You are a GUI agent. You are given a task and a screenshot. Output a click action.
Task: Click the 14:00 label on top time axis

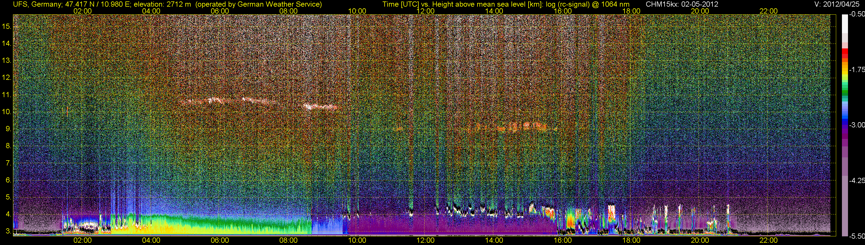click(x=494, y=11)
